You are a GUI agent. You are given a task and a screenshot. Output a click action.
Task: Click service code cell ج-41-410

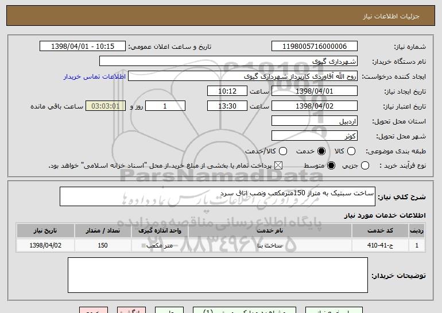coord(380,245)
